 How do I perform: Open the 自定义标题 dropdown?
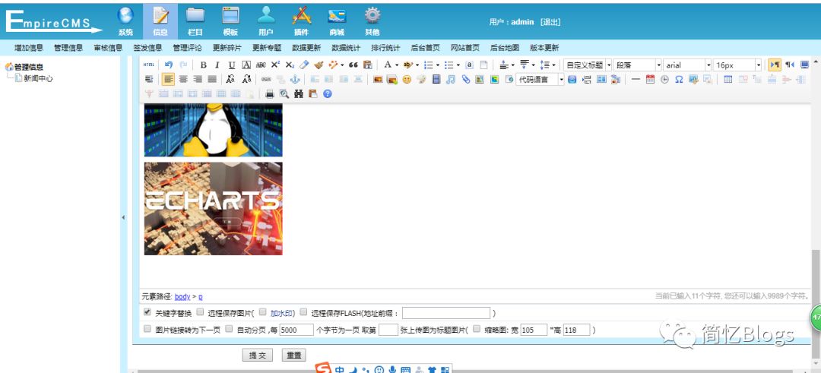588,65
